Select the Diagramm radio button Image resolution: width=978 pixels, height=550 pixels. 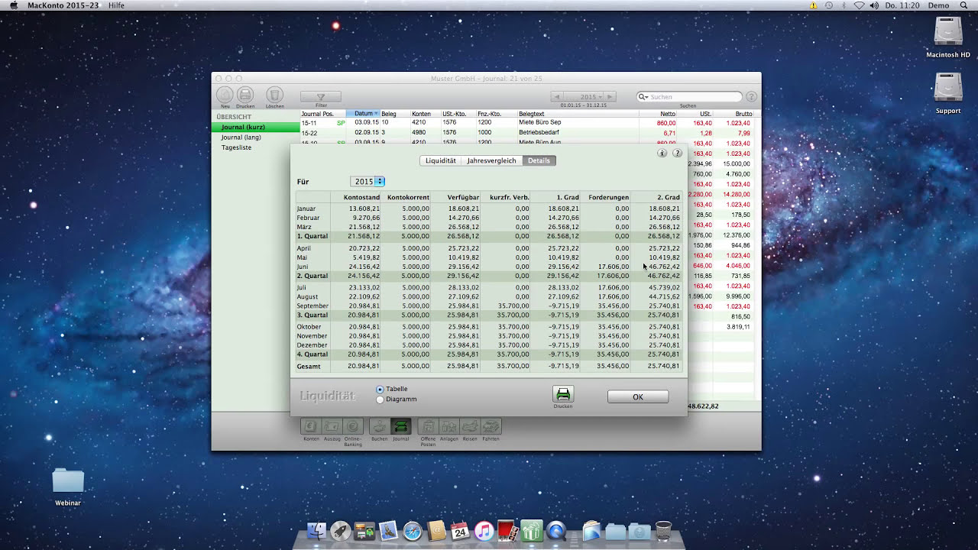pos(380,400)
